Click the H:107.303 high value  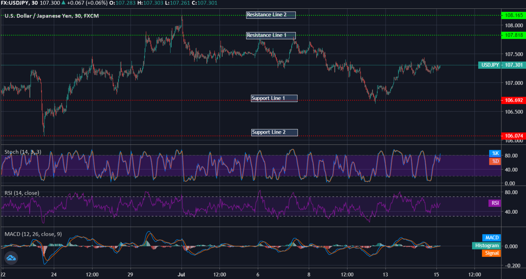click(150, 3)
